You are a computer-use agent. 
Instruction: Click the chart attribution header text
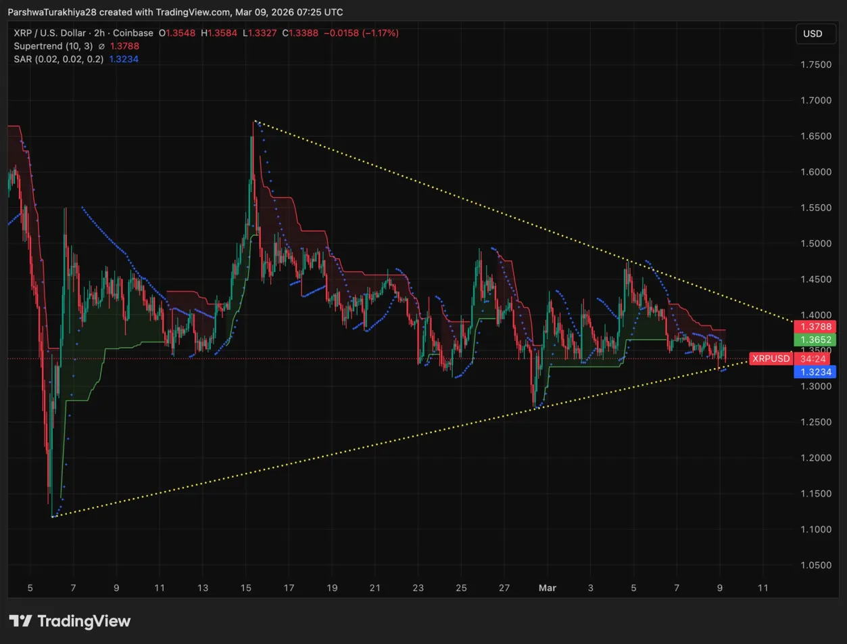pos(176,12)
